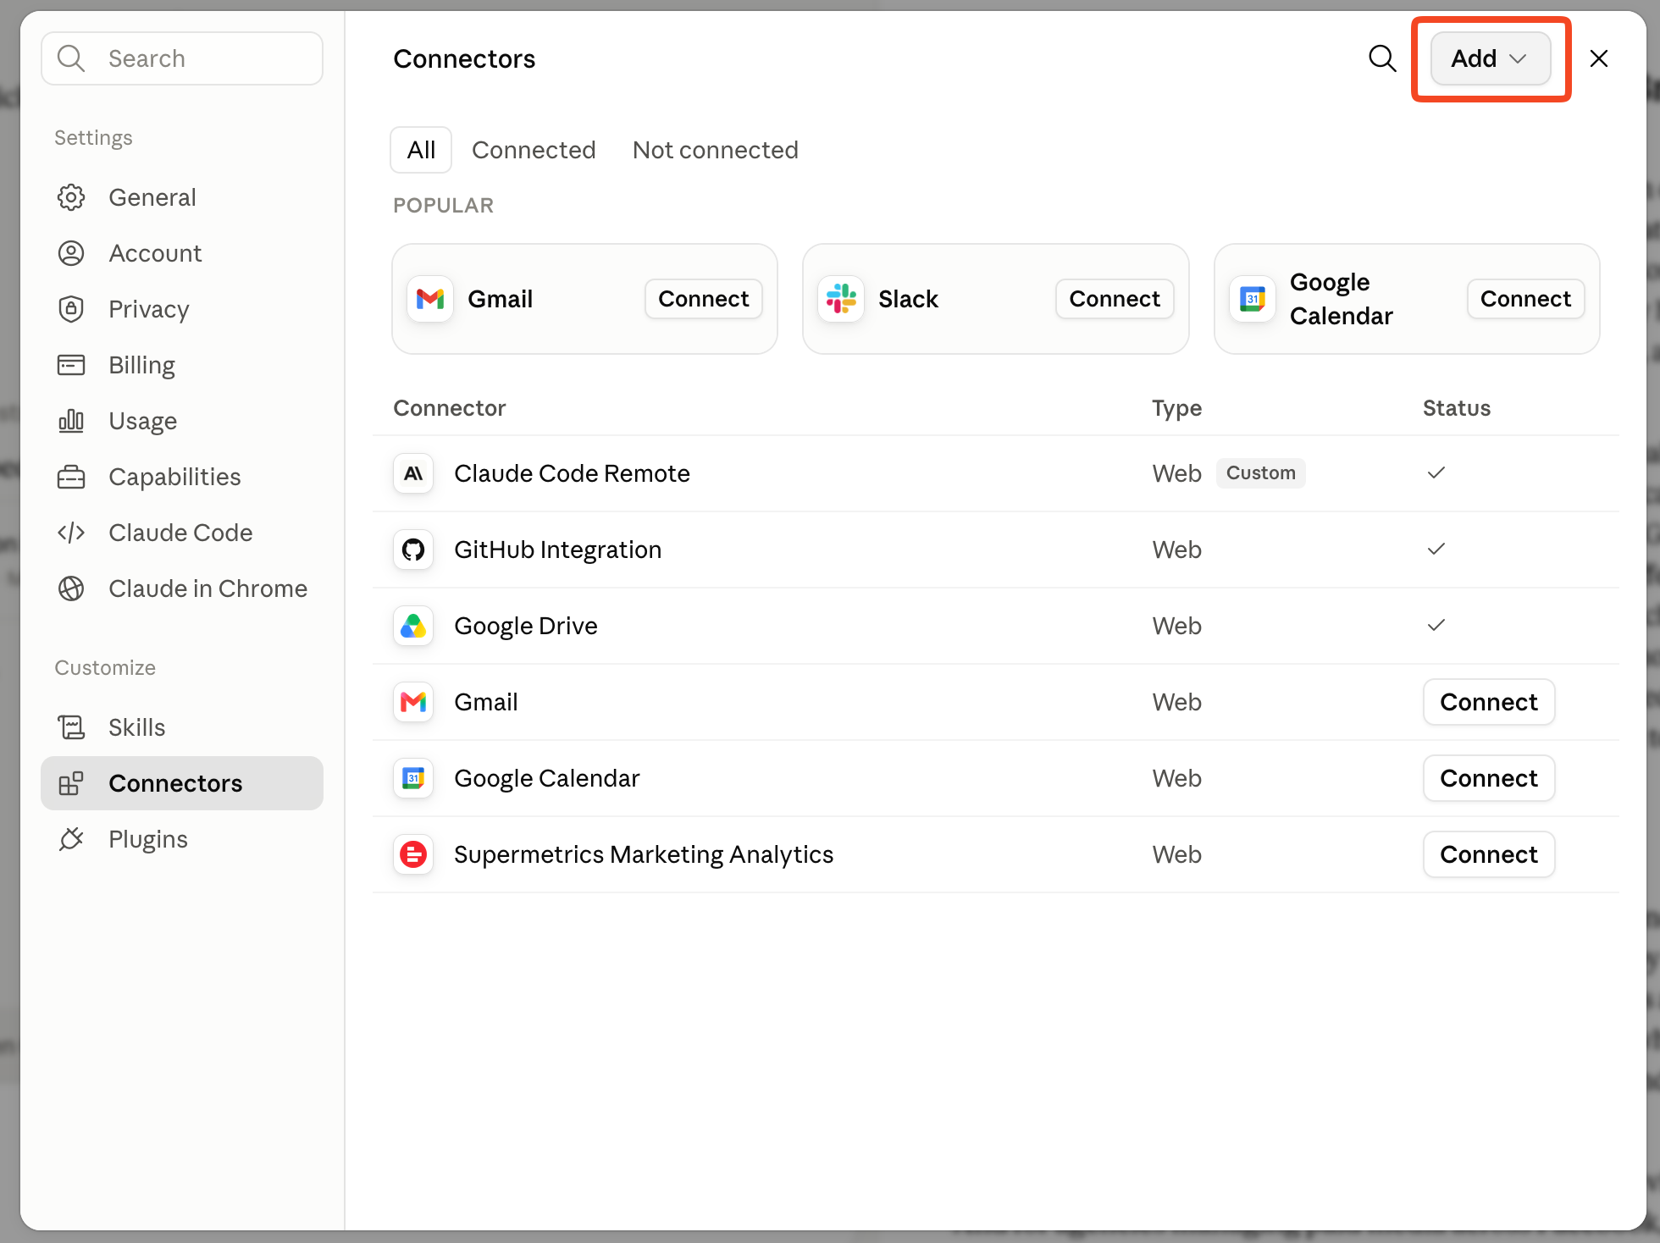Switch to the Connected tab
Screen dimensions: 1660x1243
pos(534,150)
